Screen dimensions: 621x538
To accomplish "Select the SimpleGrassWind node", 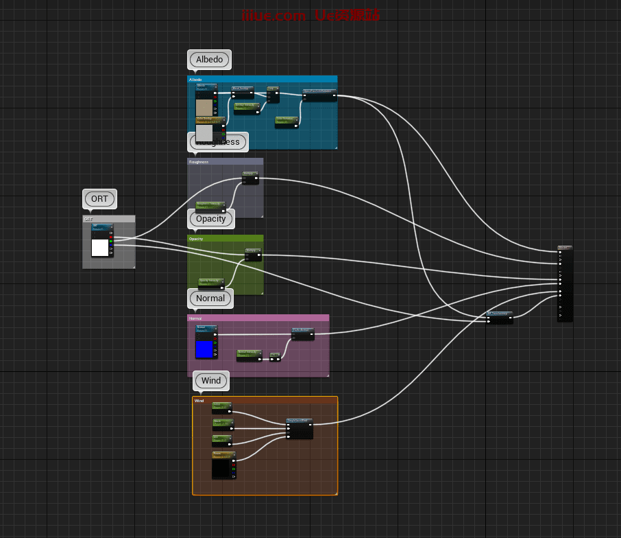I will 300,429.
